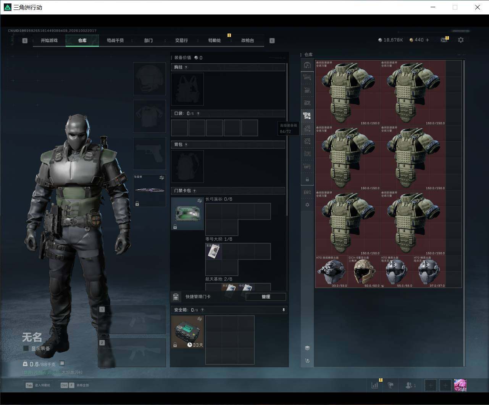Open the player avatar in bottom corner
The height and width of the screenshot is (405, 489).
pos(460,385)
